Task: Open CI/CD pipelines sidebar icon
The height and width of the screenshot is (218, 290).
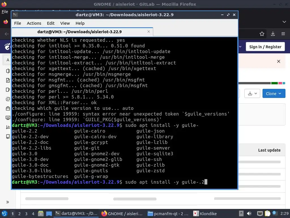Action: tap(8, 99)
